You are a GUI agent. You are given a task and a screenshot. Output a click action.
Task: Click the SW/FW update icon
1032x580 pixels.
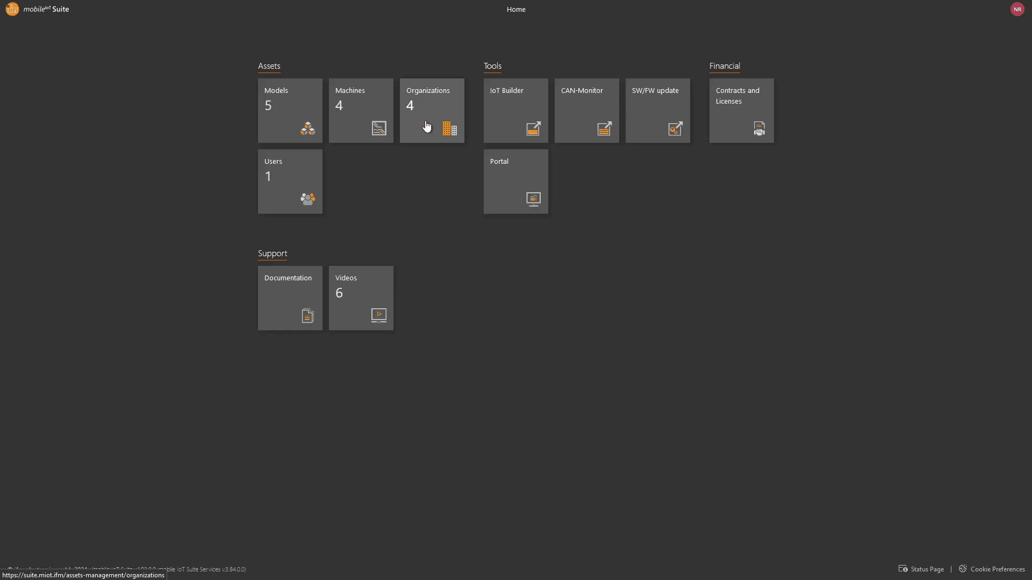(675, 128)
